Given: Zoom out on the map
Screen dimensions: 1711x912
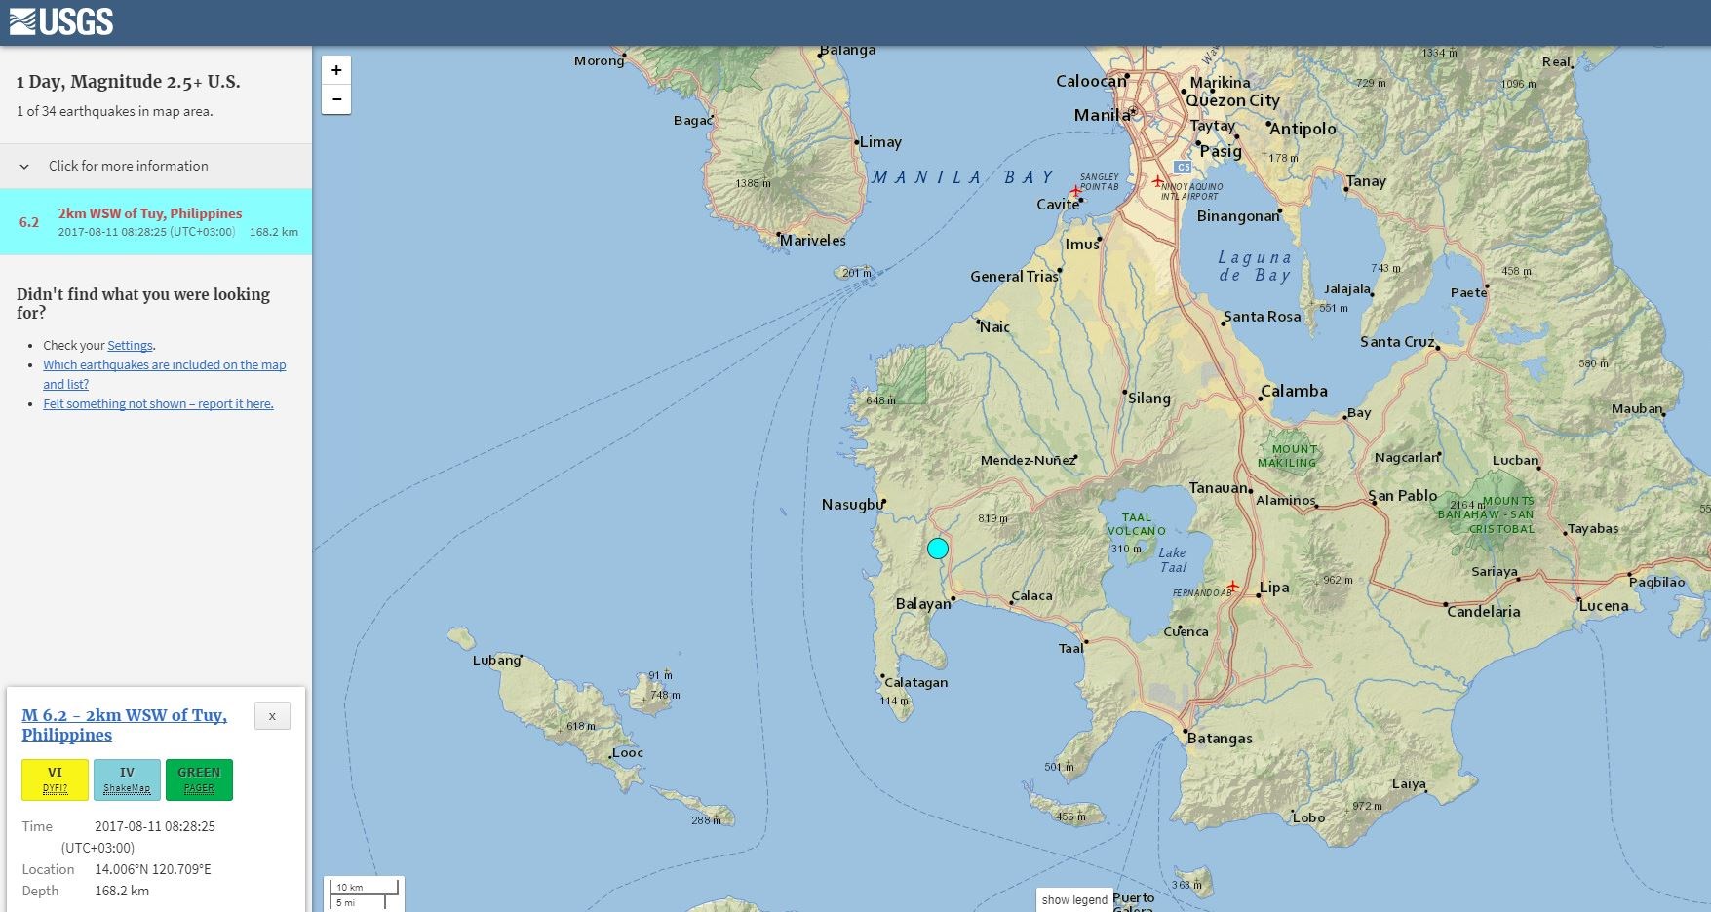Looking at the screenshot, I should pos(336,99).
